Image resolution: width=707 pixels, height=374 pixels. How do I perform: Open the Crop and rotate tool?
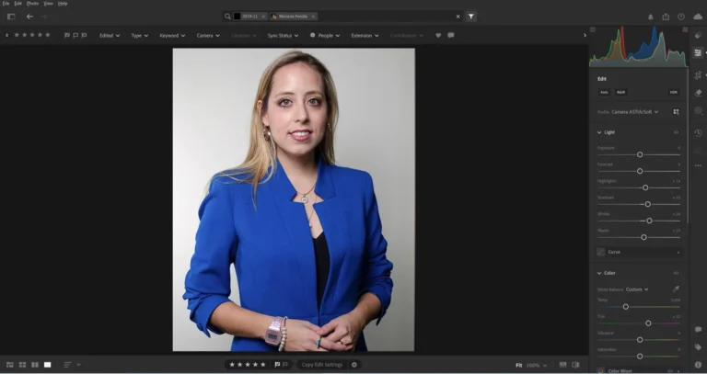(699, 74)
